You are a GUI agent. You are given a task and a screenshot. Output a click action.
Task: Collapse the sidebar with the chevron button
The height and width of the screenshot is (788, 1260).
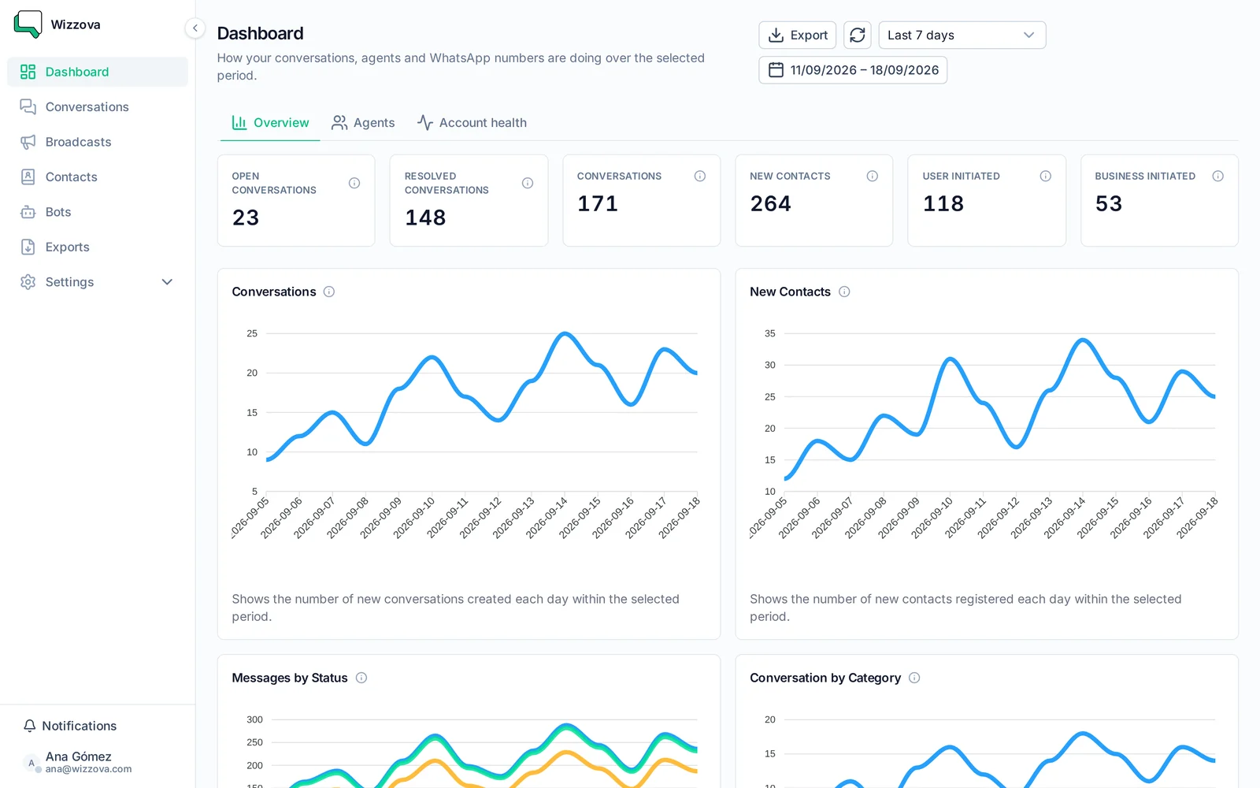click(195, 28)
